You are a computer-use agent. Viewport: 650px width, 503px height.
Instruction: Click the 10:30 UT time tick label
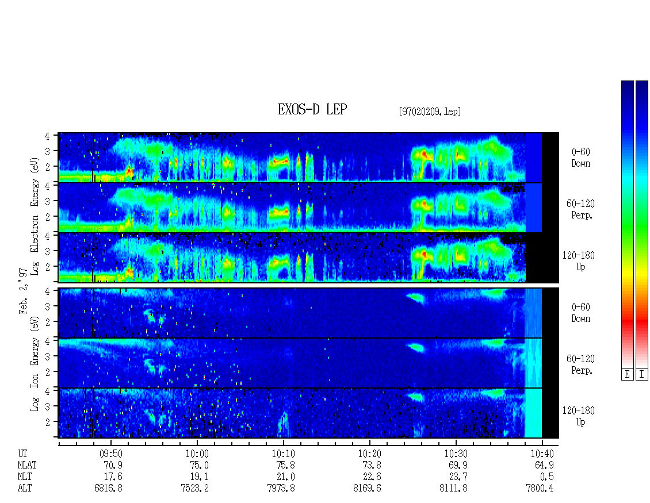tap(456, 454)
